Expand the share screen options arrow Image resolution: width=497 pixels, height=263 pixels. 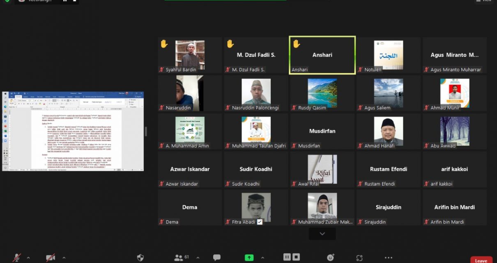(264, 258)
